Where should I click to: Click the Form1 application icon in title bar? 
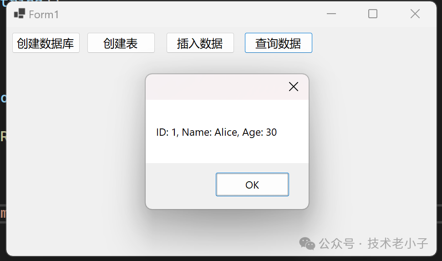click(20, 14)
